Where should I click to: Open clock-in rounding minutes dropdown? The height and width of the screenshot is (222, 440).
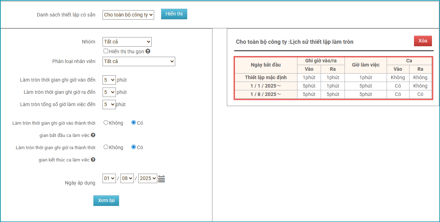pos(109,80)
